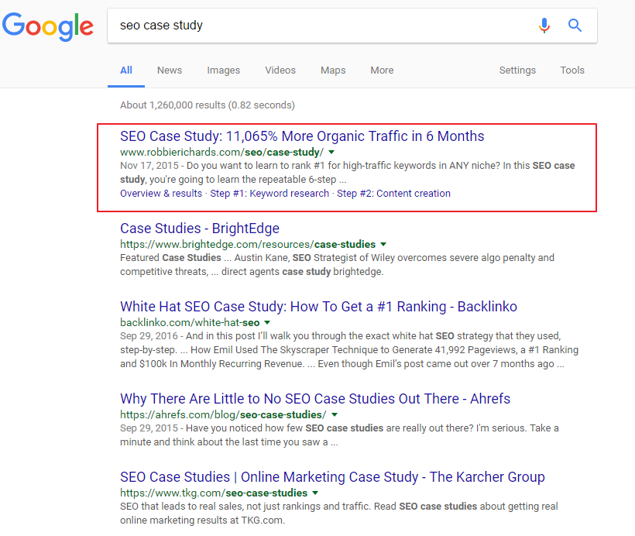Click inside the search query input field
Image resolution: width=635 pixels, height=536 pixels.
pyautogui.click(x=310, y=25)
